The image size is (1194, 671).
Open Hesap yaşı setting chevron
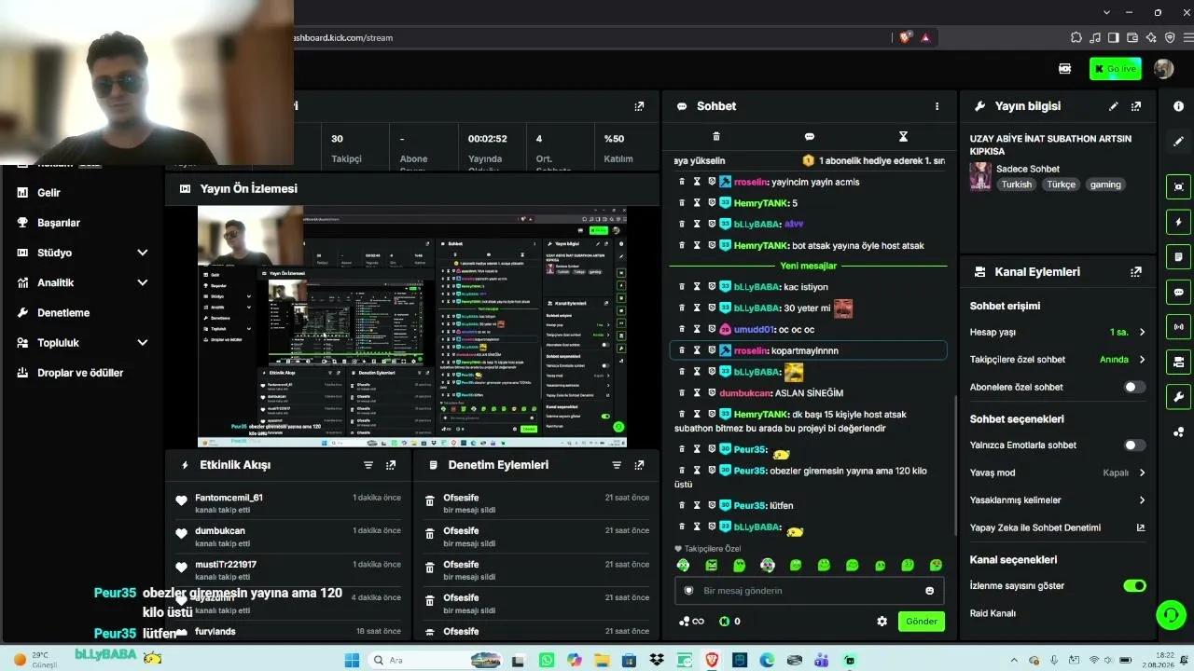[x=1142, y=332]
